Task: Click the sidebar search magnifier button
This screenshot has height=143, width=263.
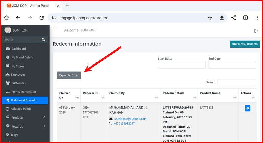Action: coord(43,40)
